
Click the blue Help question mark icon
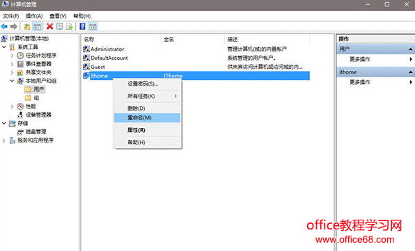(x=83, y=26)
